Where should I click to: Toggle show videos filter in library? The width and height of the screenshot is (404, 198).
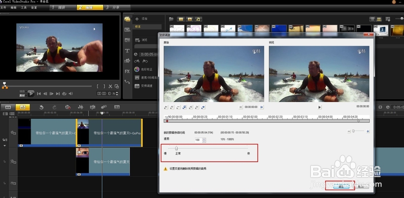click(181, 19)
